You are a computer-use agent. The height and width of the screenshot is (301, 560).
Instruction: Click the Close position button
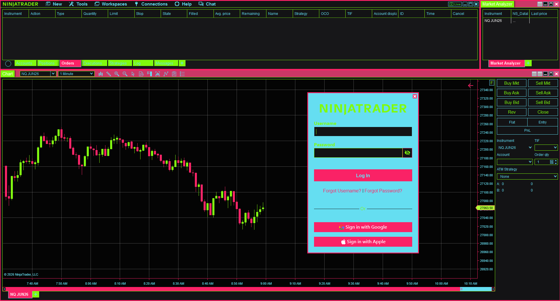pos(543,112)
